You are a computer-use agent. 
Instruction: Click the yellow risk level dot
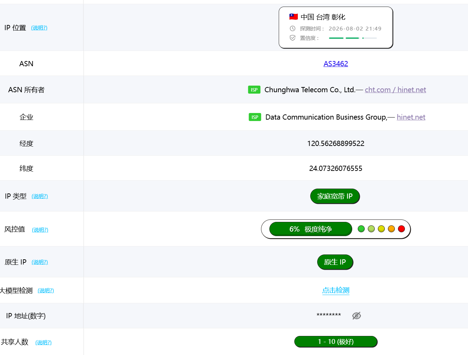tap(381, 229)
